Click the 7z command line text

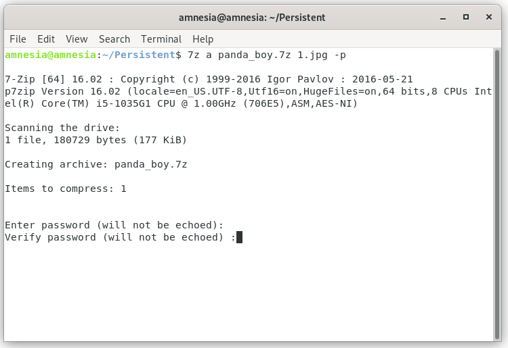pos(267,55)
